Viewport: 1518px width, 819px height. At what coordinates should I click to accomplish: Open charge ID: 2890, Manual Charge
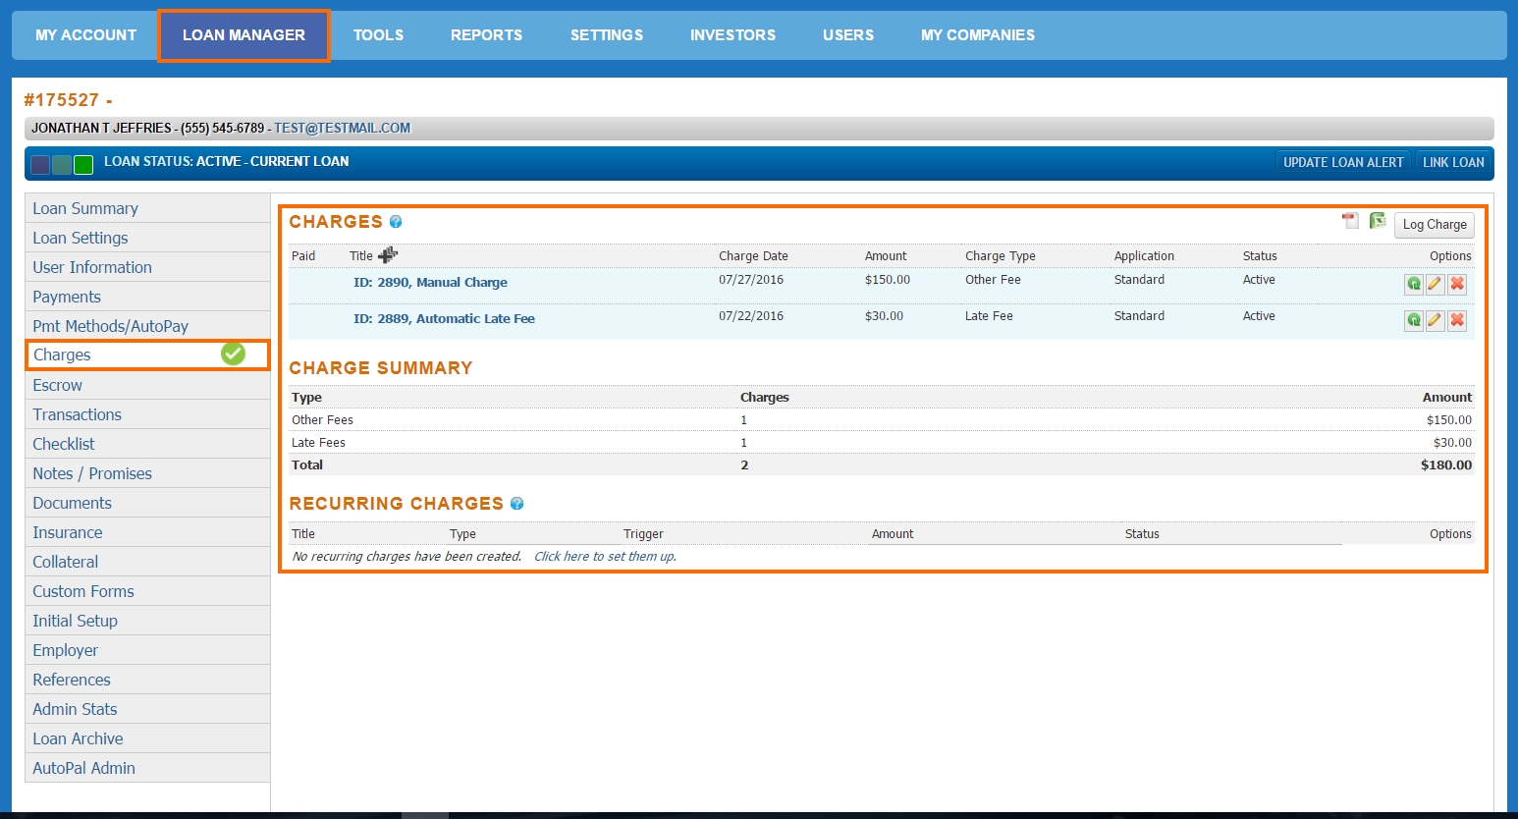coord(430,283)
